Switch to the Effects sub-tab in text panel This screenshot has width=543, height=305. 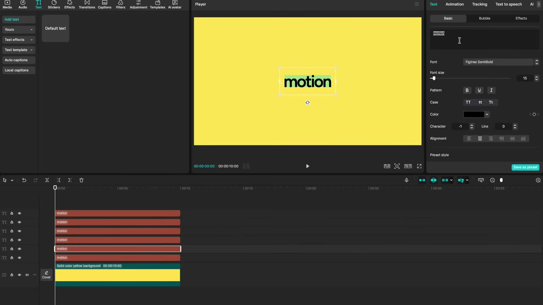[521, 18]
